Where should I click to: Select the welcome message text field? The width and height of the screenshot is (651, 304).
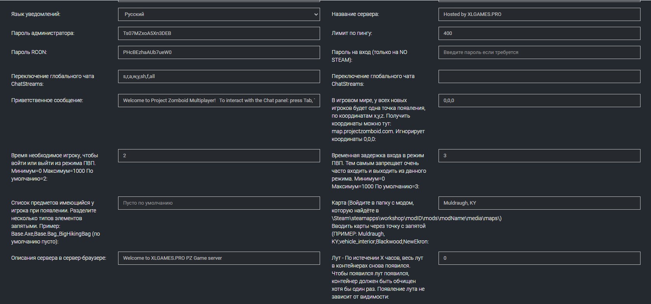pos(219,101)
